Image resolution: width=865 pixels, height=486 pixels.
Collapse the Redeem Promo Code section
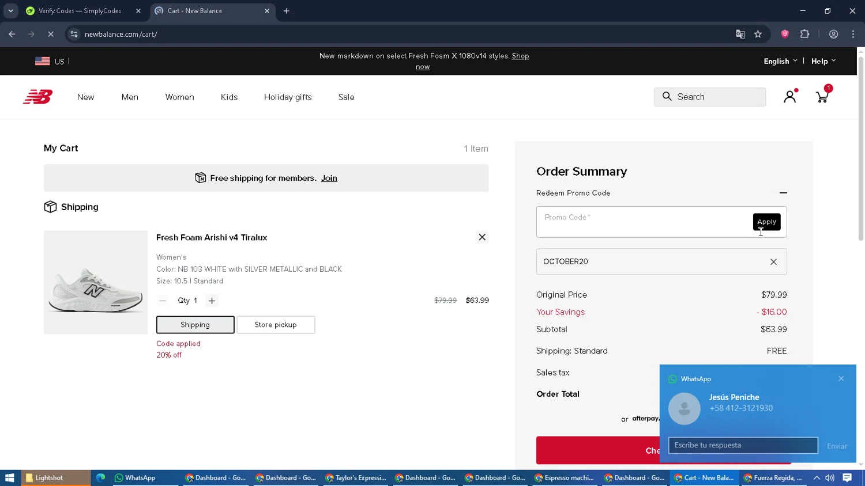tap(783, 193)
